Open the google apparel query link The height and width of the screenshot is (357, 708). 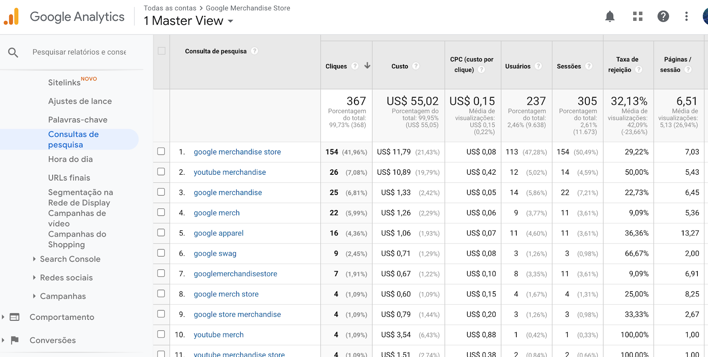coord(219,233)
